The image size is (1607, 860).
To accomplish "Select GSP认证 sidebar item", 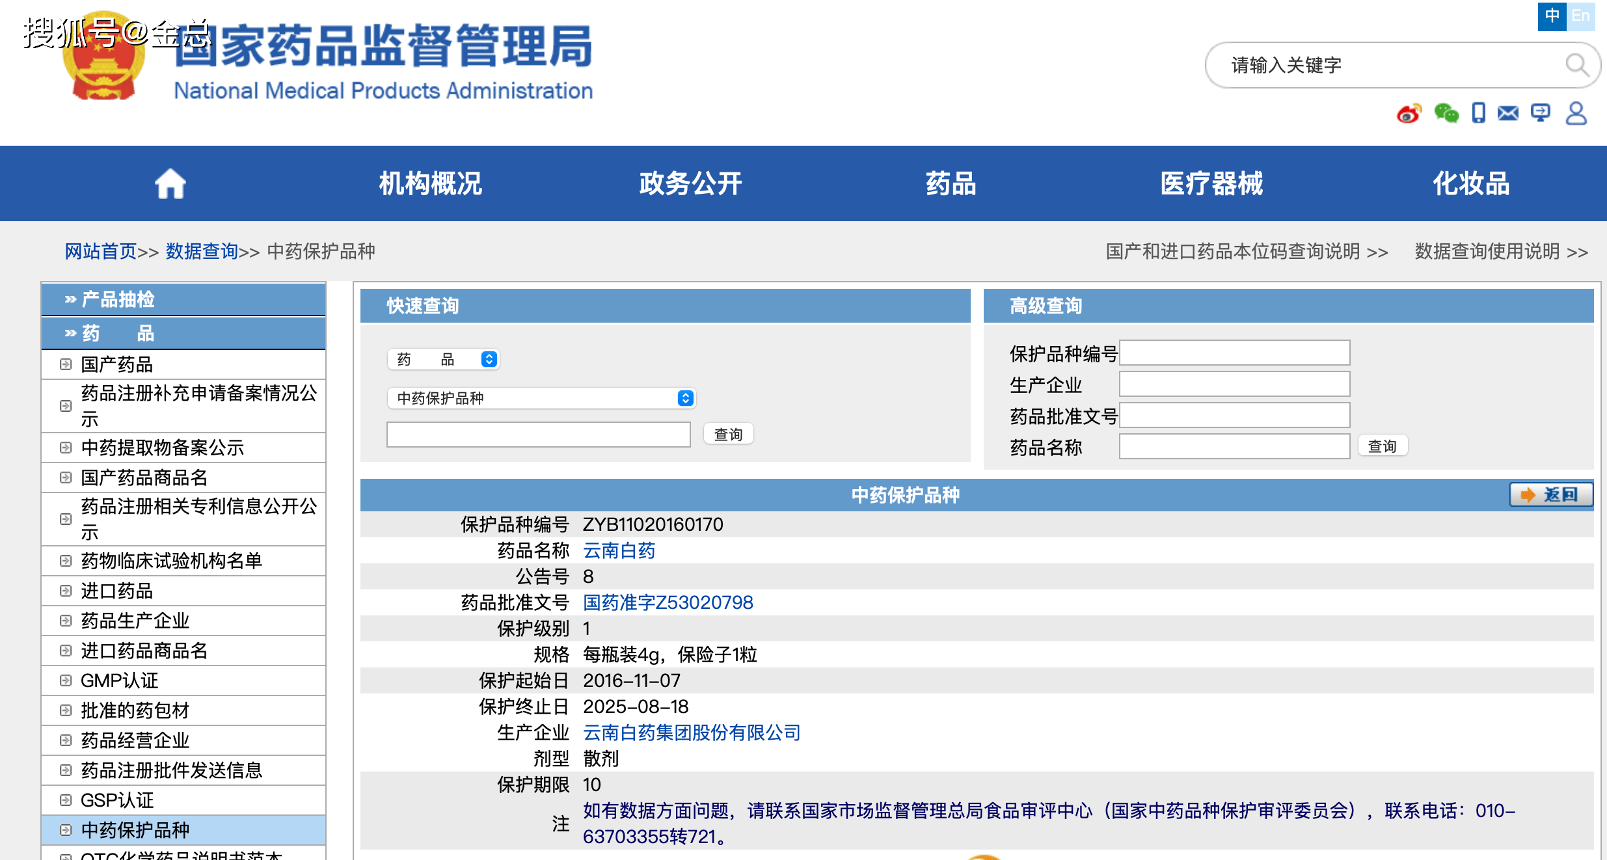I will click(183, 800).
